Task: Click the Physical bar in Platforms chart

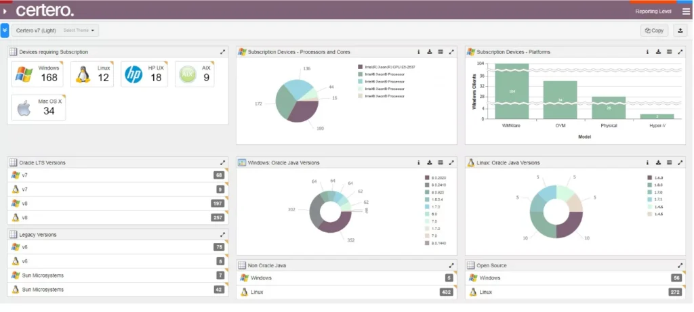Action: pos(609,108)
